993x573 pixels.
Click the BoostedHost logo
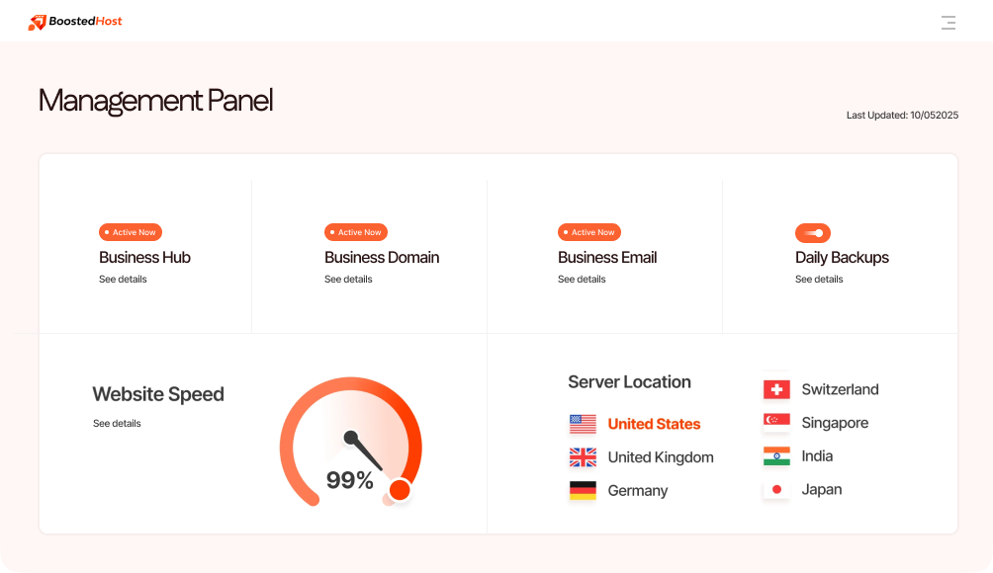coord(75,22)
